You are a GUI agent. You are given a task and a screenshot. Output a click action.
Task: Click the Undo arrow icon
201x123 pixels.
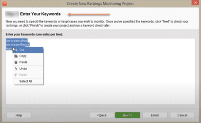click(x=16, y=69)
